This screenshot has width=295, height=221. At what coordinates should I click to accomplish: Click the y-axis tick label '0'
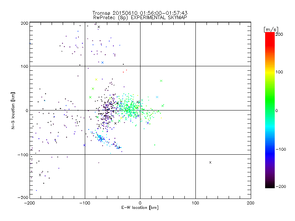pos(27,110)
